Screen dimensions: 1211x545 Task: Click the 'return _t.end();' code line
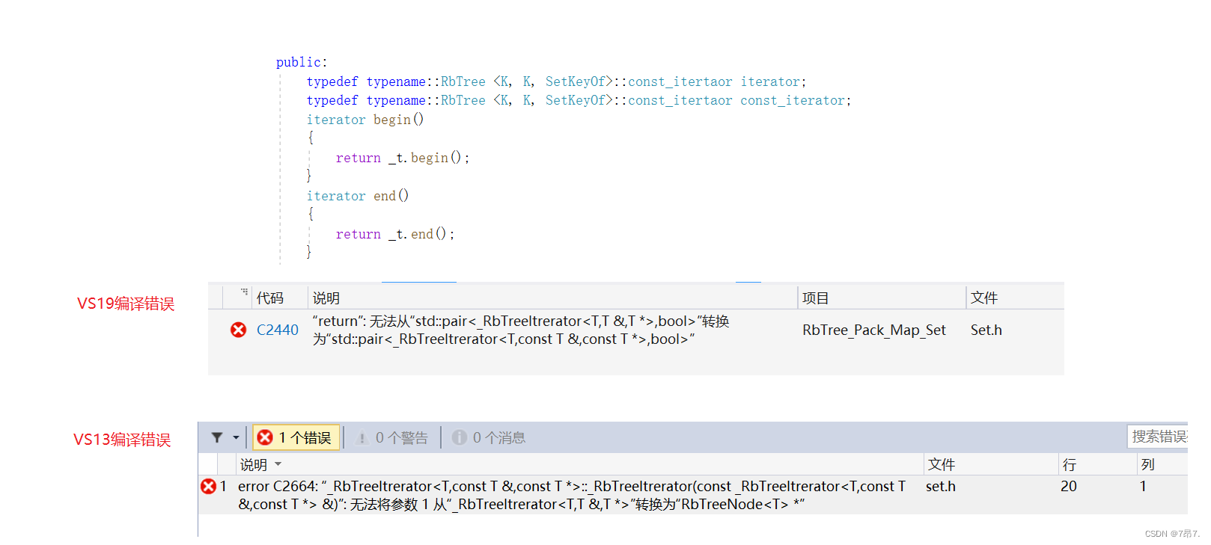pyautogui.click(x=394, y=234)
